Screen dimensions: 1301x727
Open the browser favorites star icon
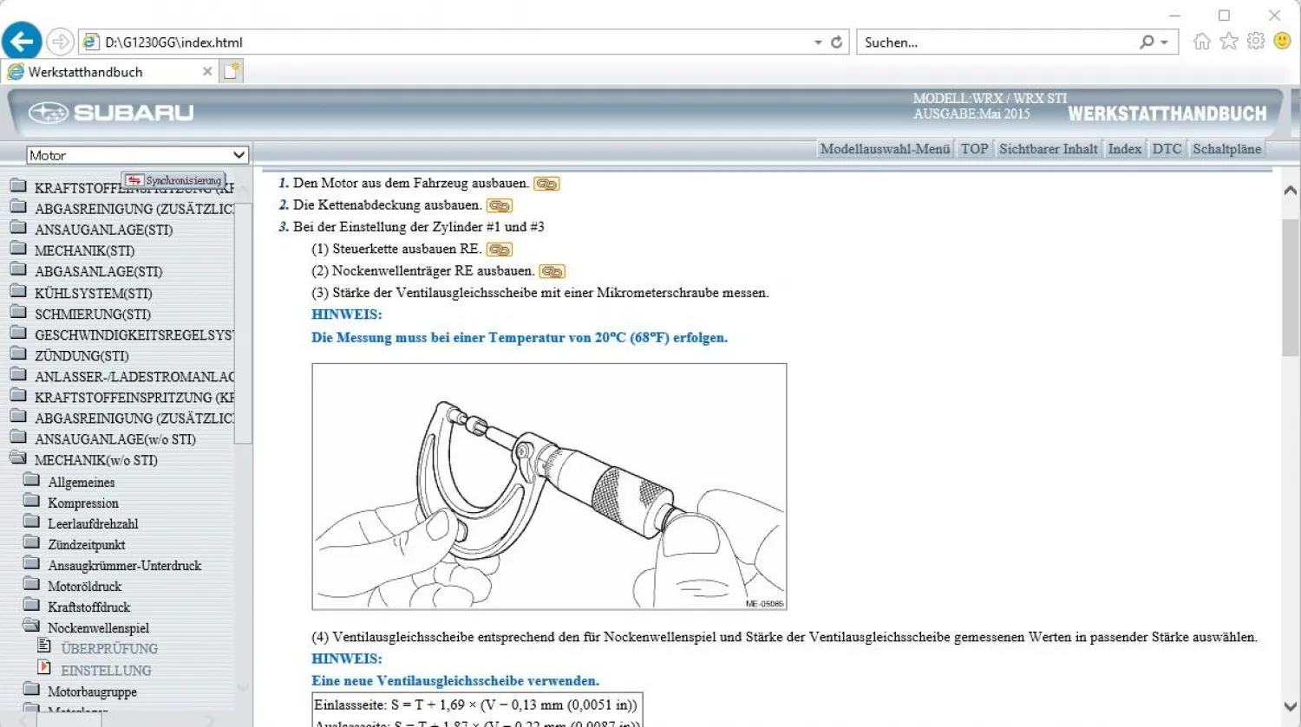pyautogui.click(x=1228, y=41)
